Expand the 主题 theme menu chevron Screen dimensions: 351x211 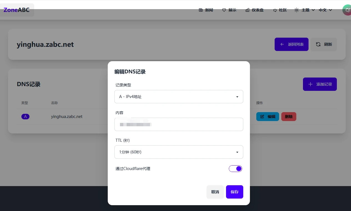click(313, 10)
